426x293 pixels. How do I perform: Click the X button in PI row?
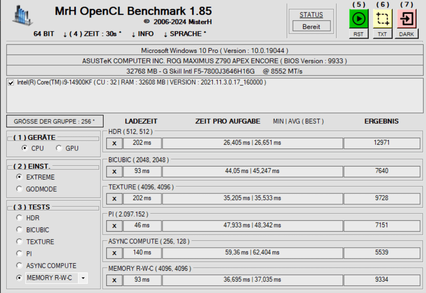click(x=114, y=226)
